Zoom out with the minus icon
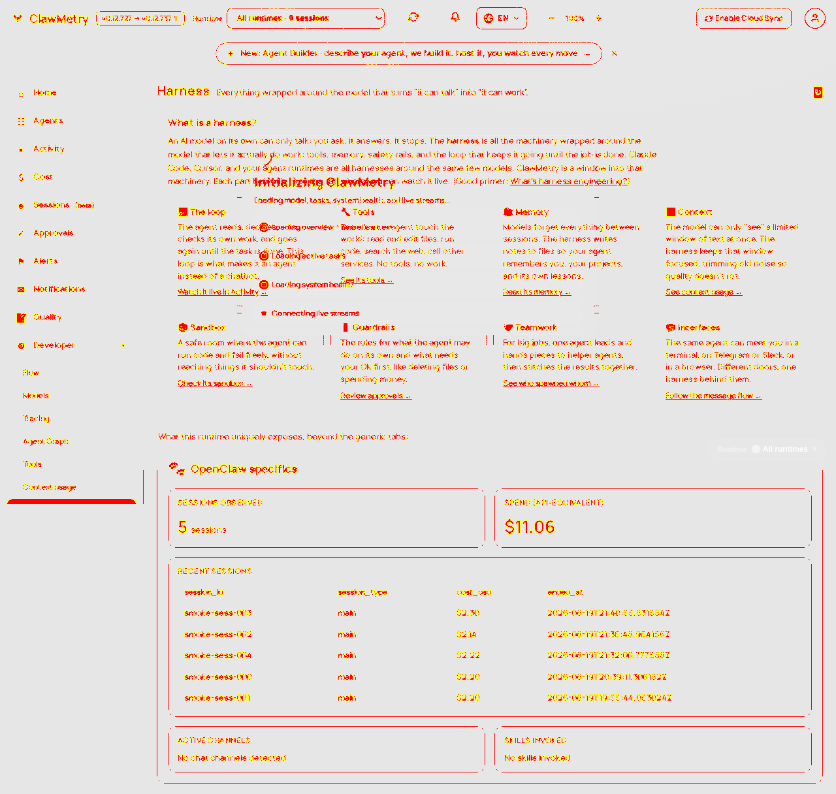 552,18
